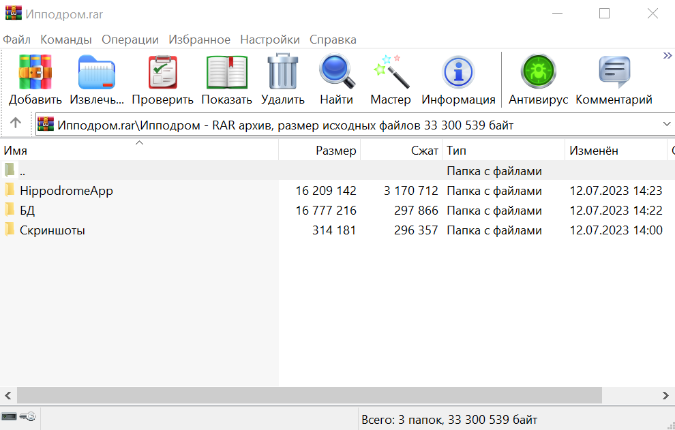Image resolution: width=675 pixels, height=430 pixels.
Task: Open the Показать (View) book icon
Action: click(226, 72)
